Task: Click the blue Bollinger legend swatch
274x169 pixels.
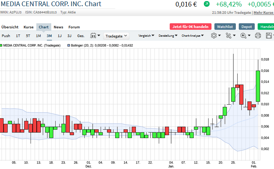Action: [x=69, y=45]
